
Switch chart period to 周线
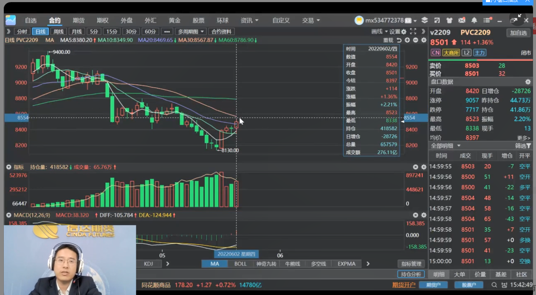pyautogui.click(x=58, y=31)
